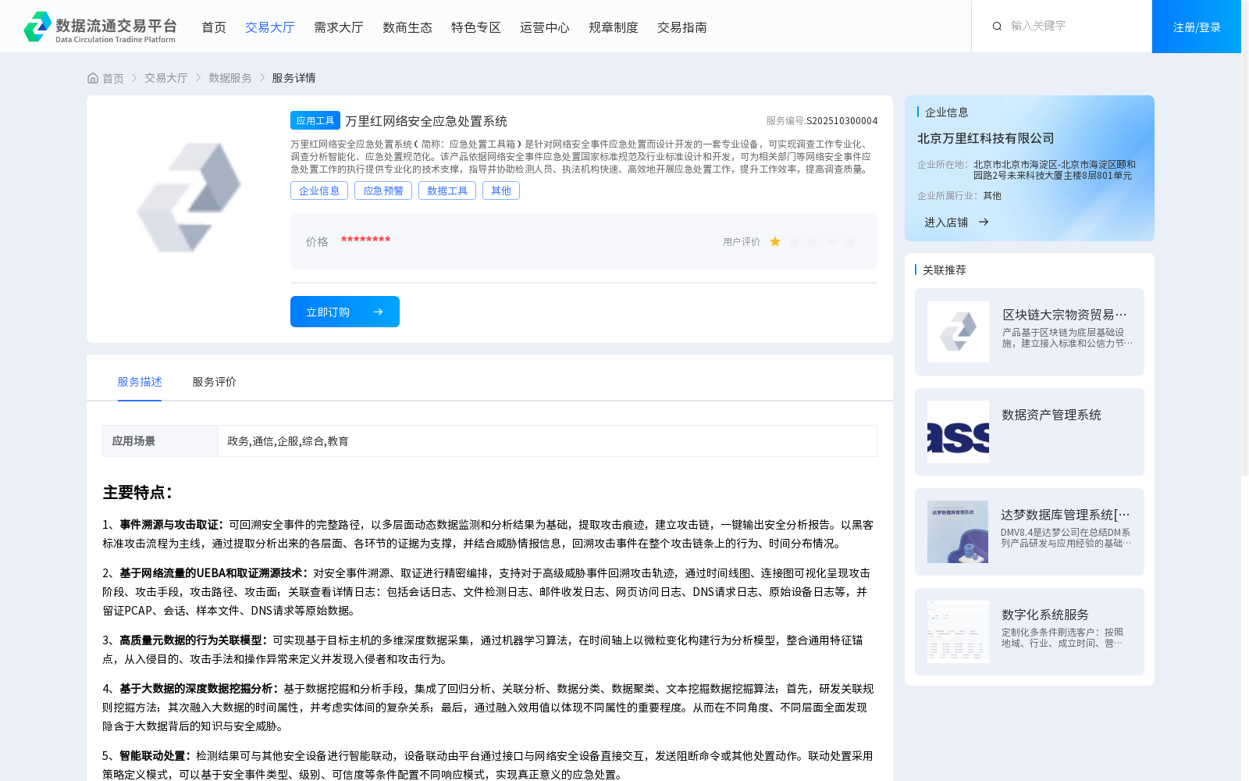
Task: Click 政务,通信,企服,综合,教育 scenario value
Action: coord(288,441)
